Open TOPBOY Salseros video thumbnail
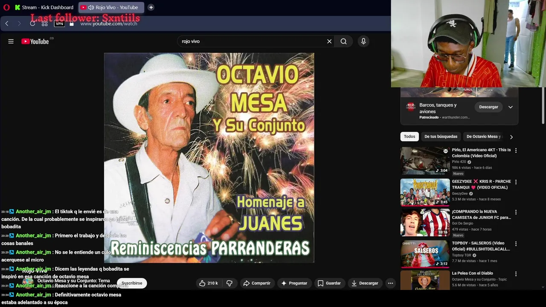The height and width of the screenshot is (307, 546). (x=425, y=254)
